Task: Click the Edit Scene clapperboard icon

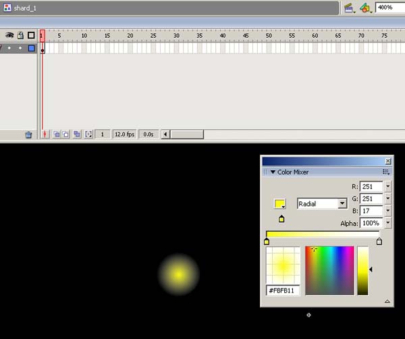Action: point(349,8)
